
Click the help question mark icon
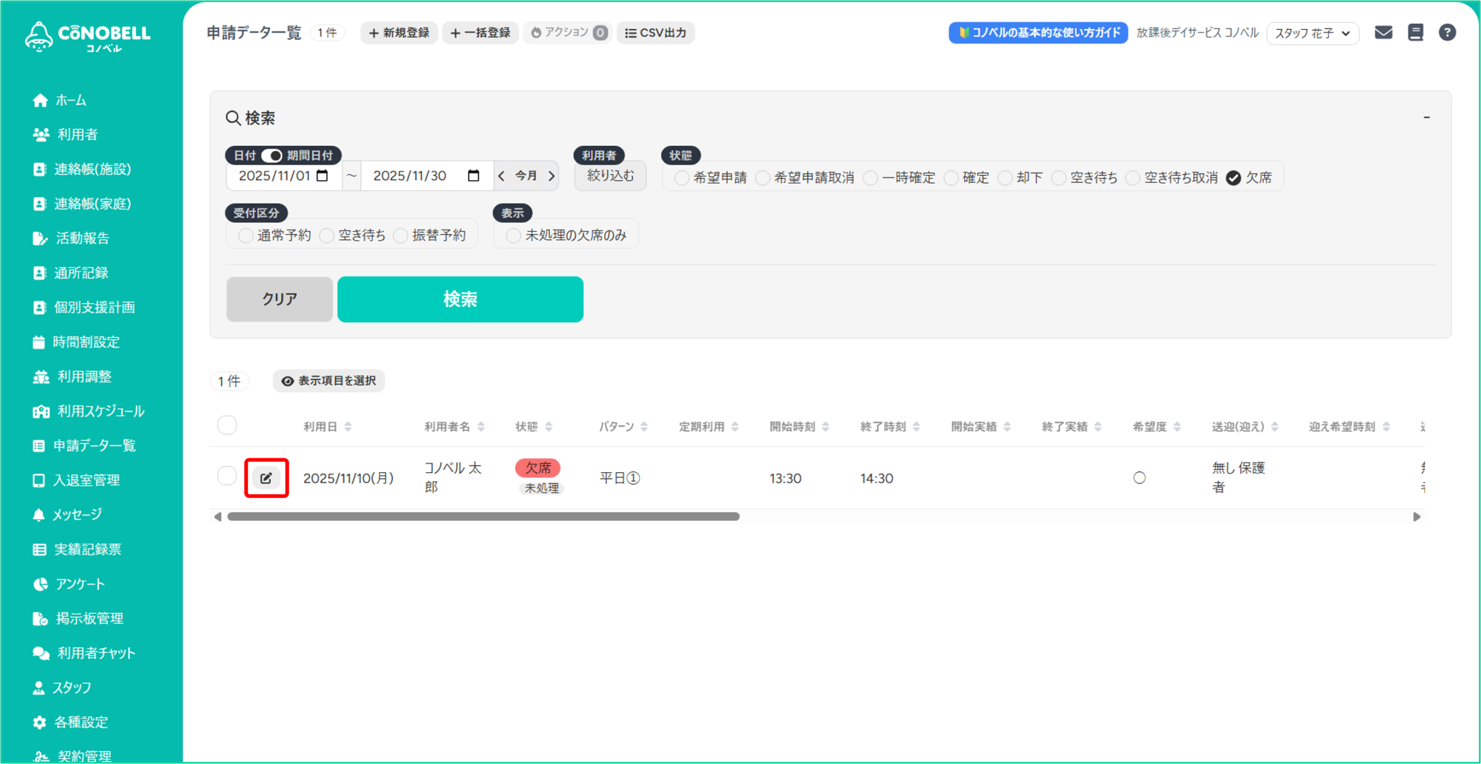coord(1447,32)
